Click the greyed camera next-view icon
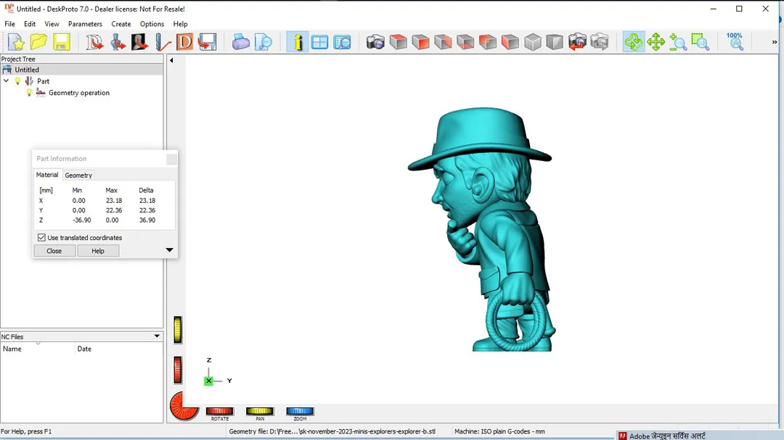The width and height of the screenshot is (784, 440). [x=600, y=42]
